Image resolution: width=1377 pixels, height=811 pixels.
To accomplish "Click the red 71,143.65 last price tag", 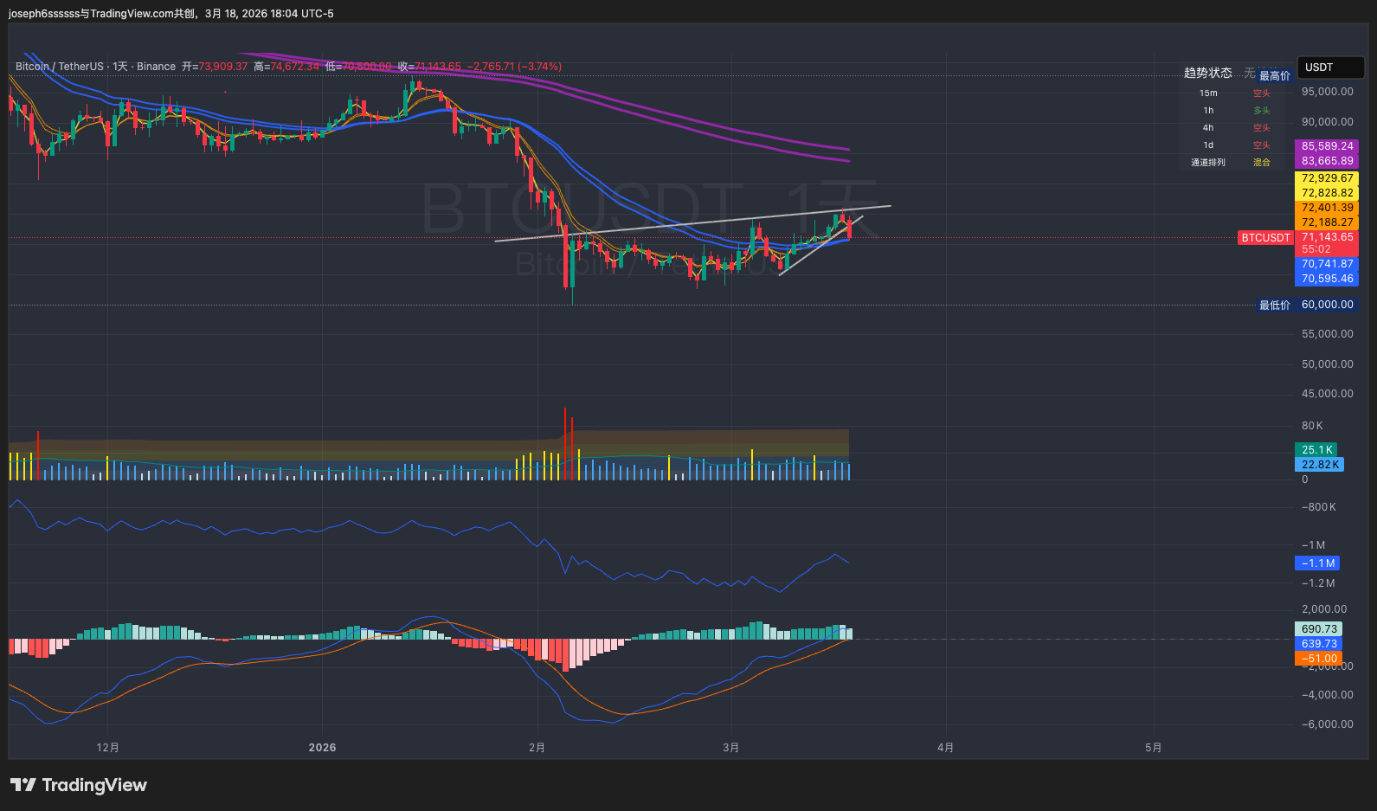I will [1327, 237].
